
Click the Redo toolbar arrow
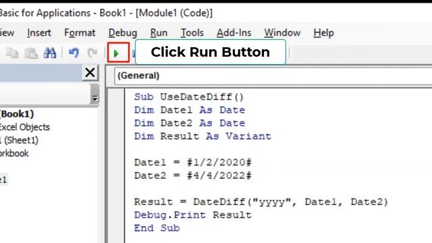[x=92, y=53]
